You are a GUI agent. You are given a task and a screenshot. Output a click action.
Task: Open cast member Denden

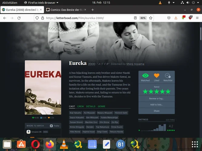[90, 127]
